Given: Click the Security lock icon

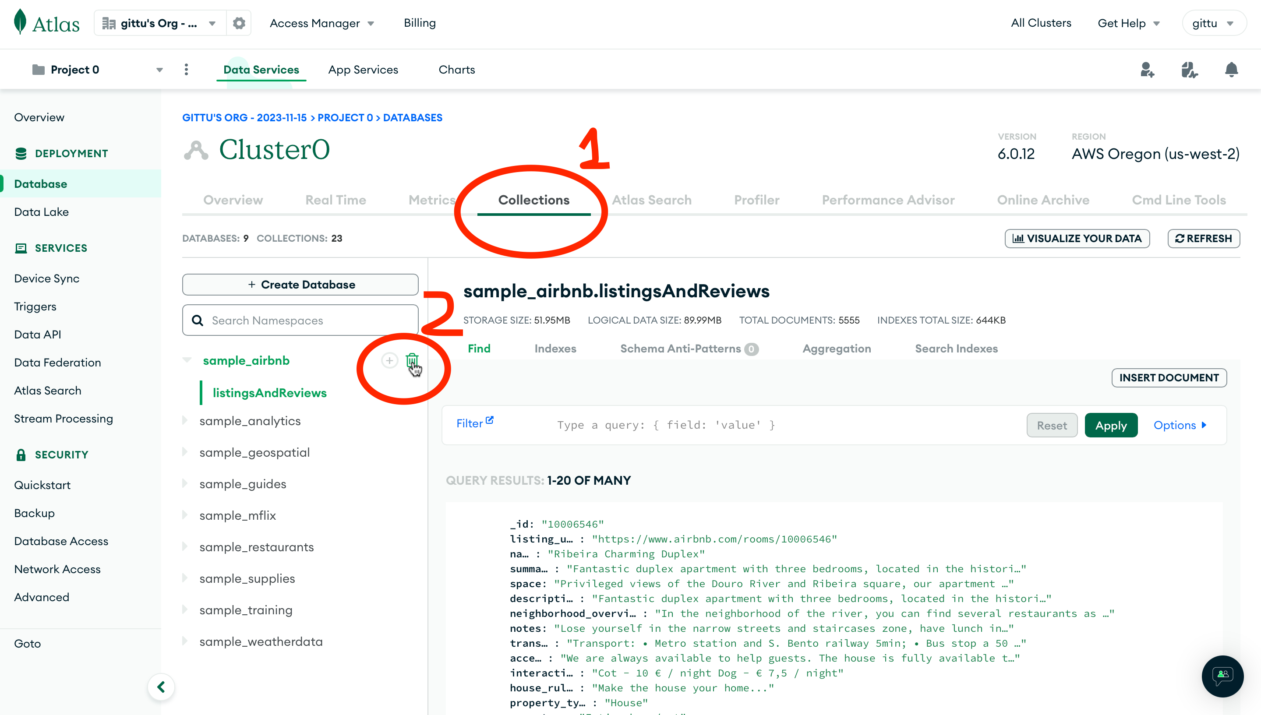Looking at the screenshot, I should point(21,455).
